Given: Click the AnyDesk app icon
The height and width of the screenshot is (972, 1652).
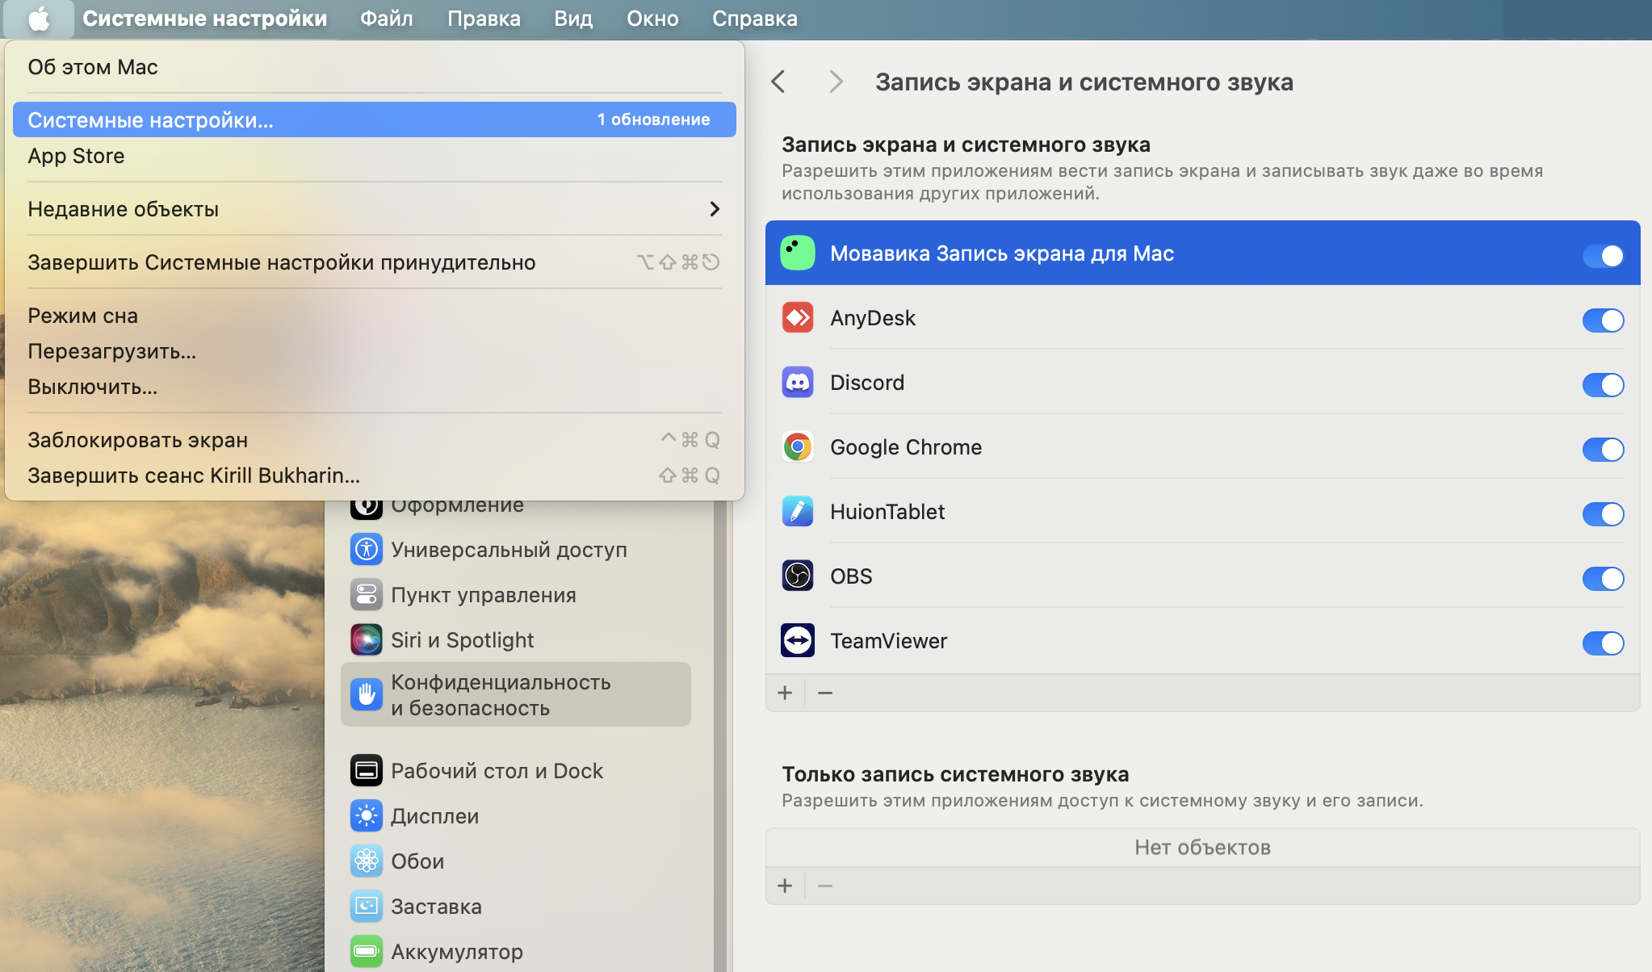Looking at the screenshot, I should pos(797,318).
